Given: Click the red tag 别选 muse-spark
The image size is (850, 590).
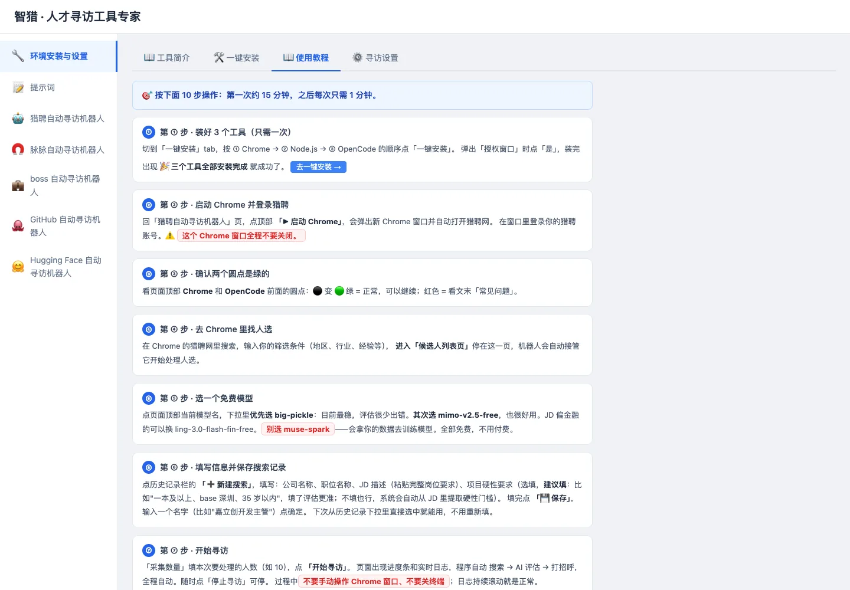Looking at the screenshot, I should pos(298,429).
